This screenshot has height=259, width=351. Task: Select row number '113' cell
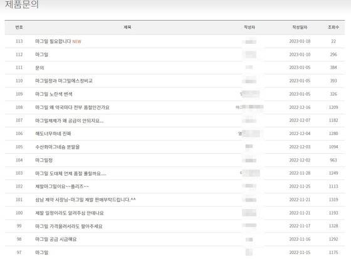19,41
